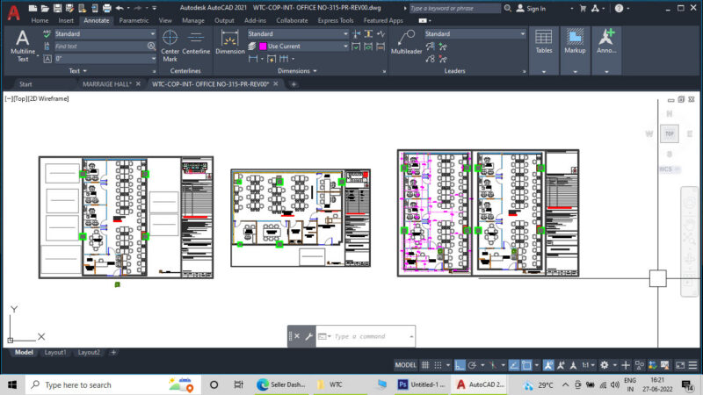Select the Multiline Text tool
The height and width of the screenshot is (395, 703).
click(23, 46)
